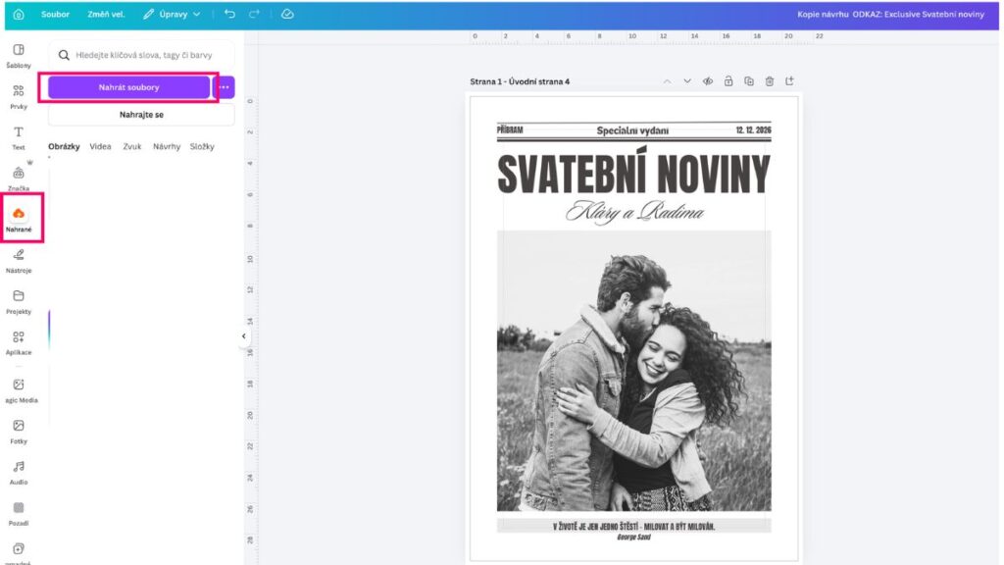Open the Soubor menu
Screen dimensions: 1004x565
pyautogui.click(x=55, y=14)
